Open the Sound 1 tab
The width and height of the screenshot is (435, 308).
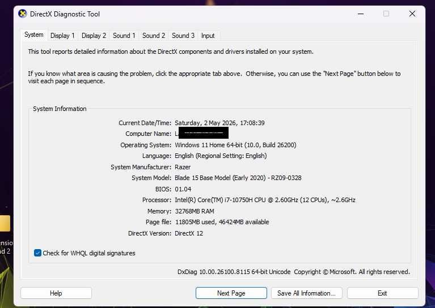click(x=124, y=36)
